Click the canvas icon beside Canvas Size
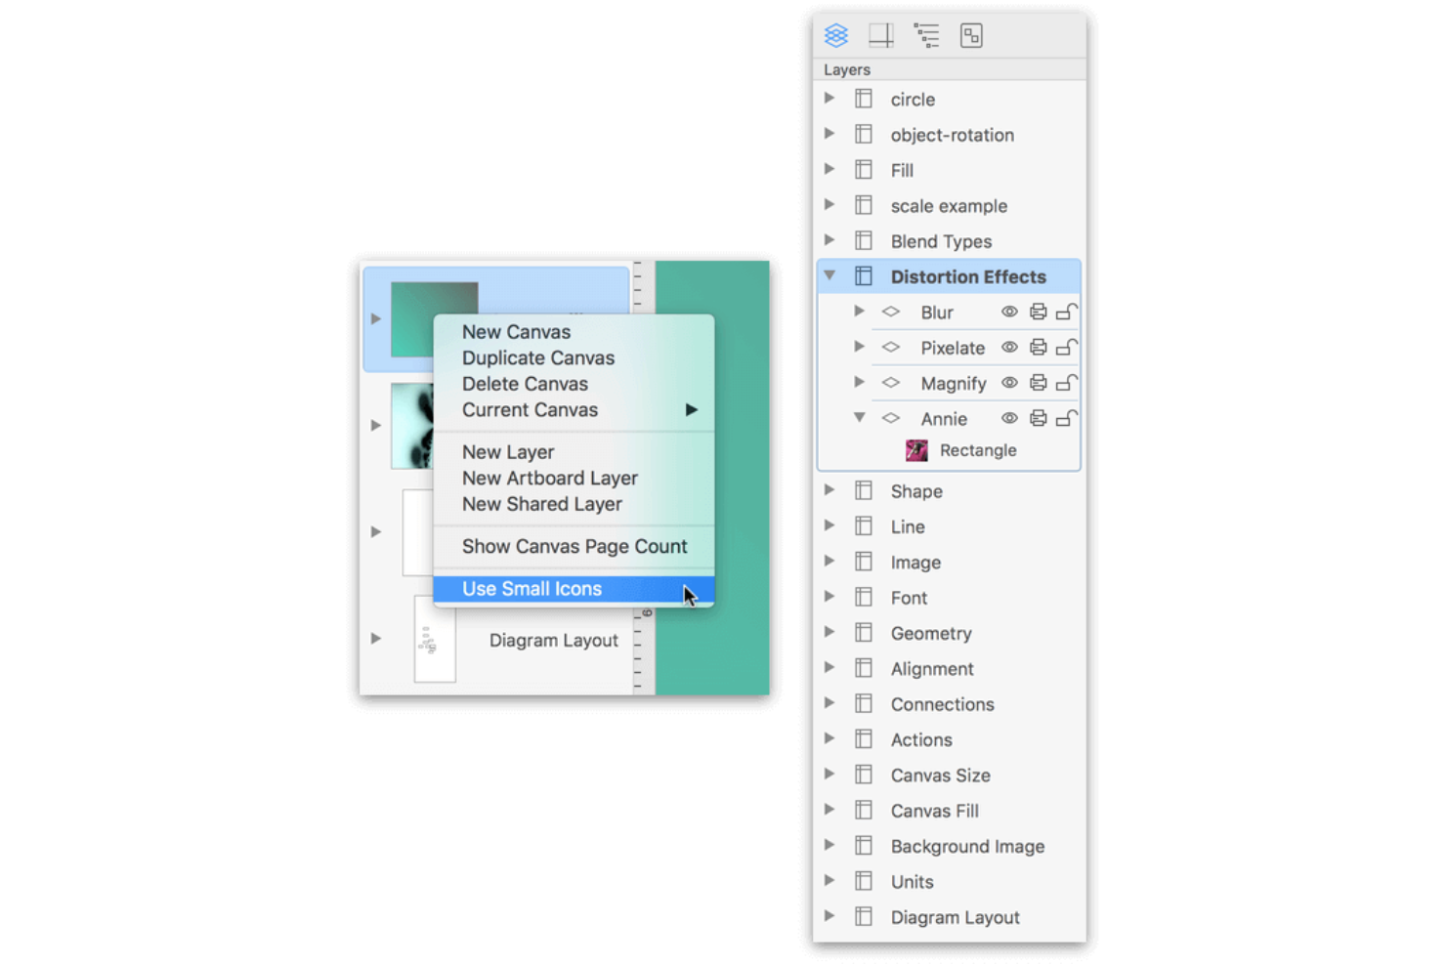 point(864,775)
